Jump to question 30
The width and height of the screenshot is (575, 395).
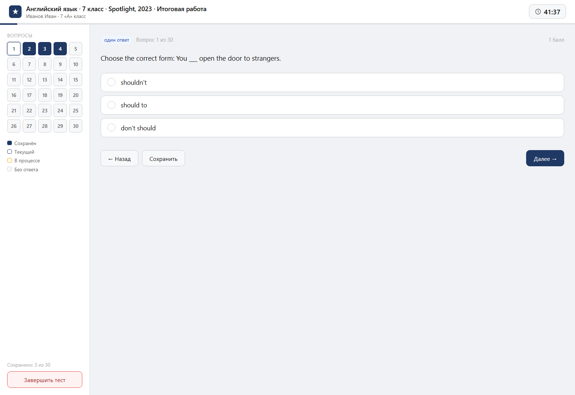75,126
